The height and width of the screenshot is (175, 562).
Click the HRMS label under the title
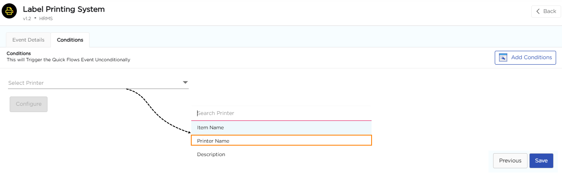point(46,18)
